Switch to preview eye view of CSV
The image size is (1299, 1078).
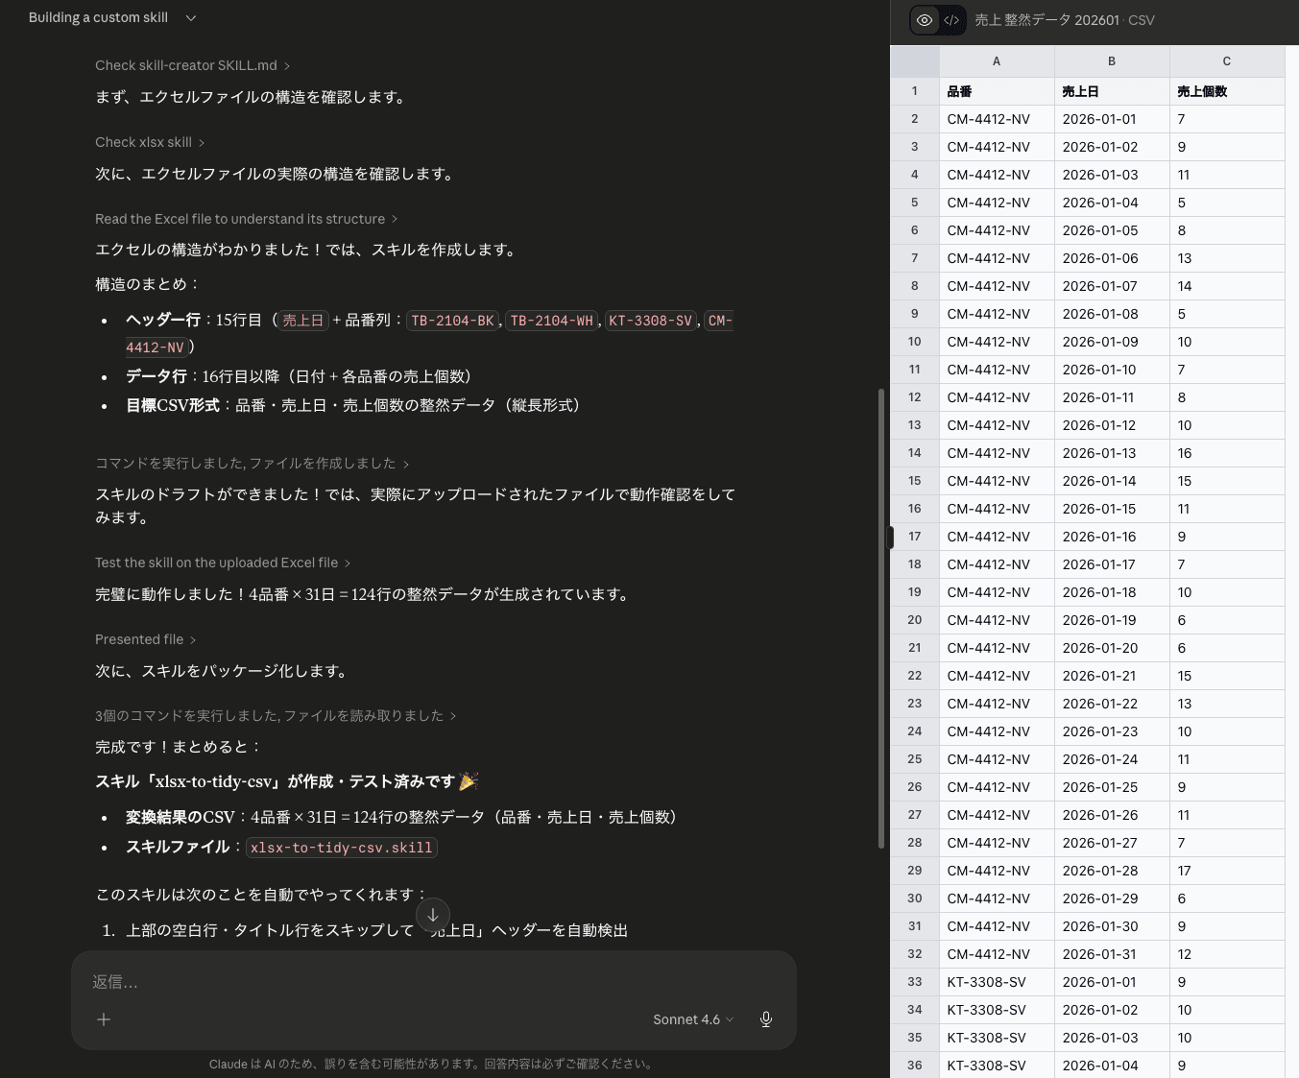pyautogui.click(x=925, y=20)
